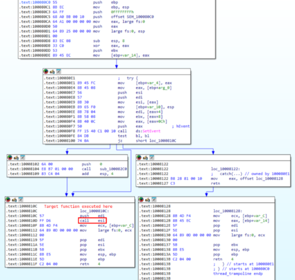Click the SetEvent import name
Viewport: 295px width, 280px height.
tap(151, 131)
